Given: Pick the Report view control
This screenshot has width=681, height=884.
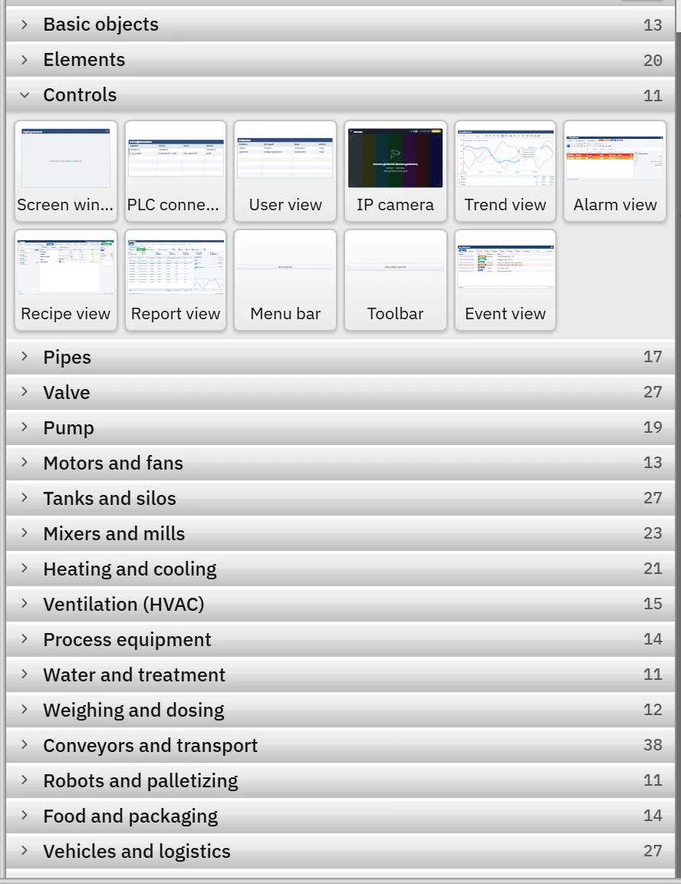Looking at the screenshot, I should click(176, 279).
